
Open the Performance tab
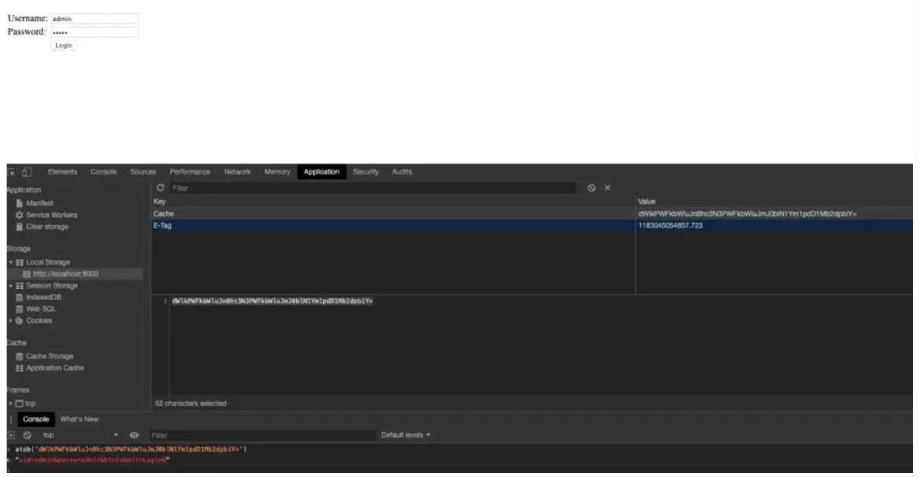(190, 172)
